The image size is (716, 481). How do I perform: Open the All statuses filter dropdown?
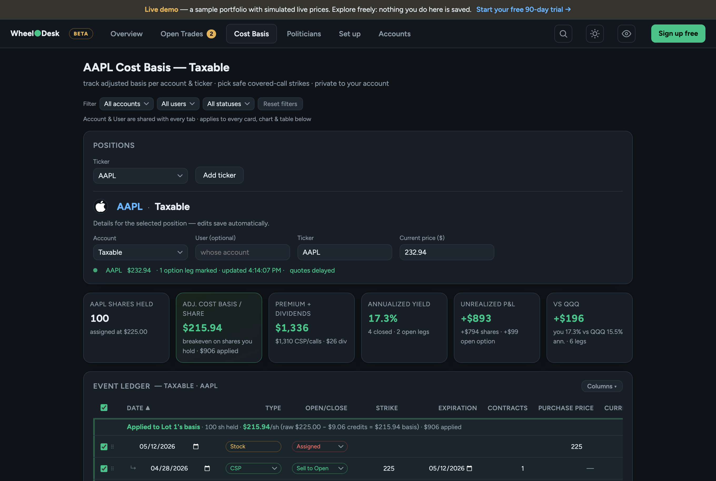(228, 104)
